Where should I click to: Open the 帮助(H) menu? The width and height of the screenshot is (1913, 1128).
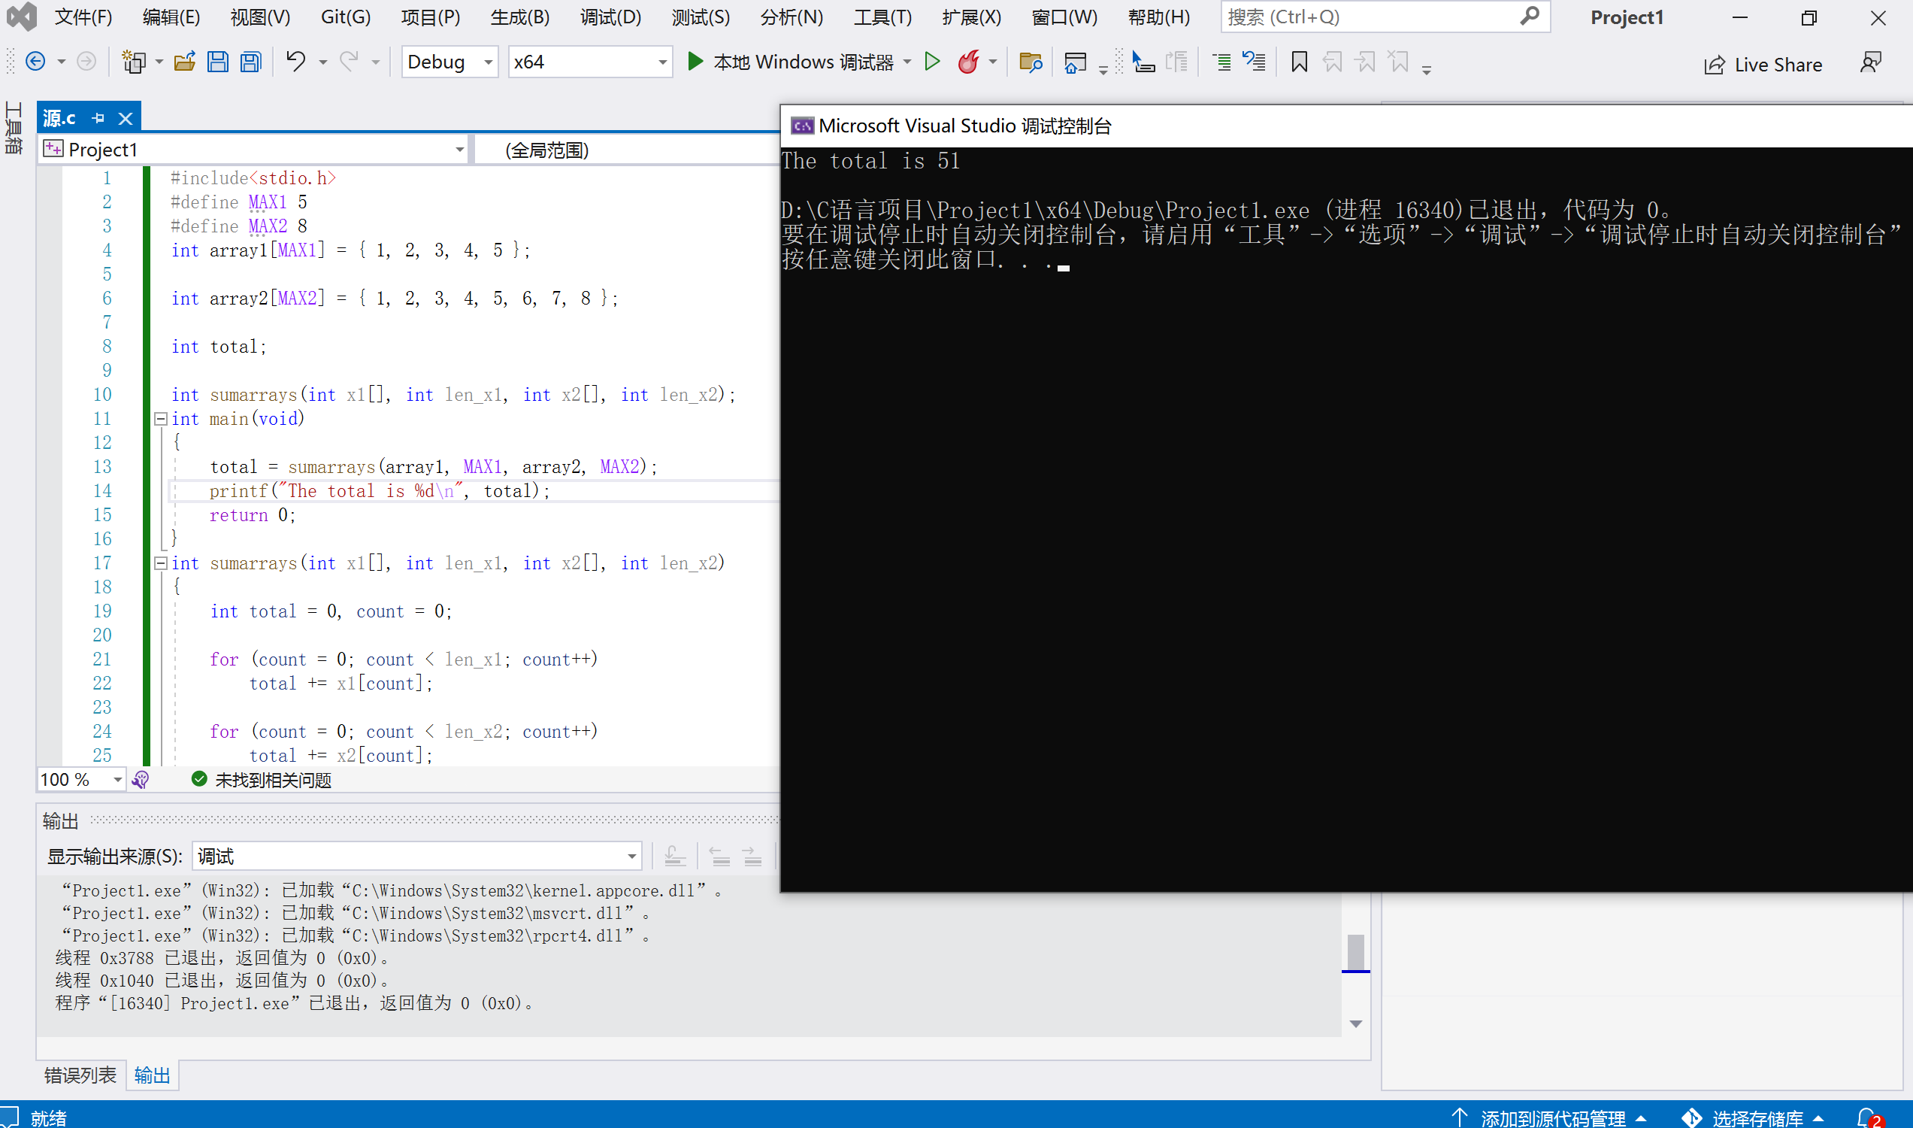click(x=1158, y=17)
